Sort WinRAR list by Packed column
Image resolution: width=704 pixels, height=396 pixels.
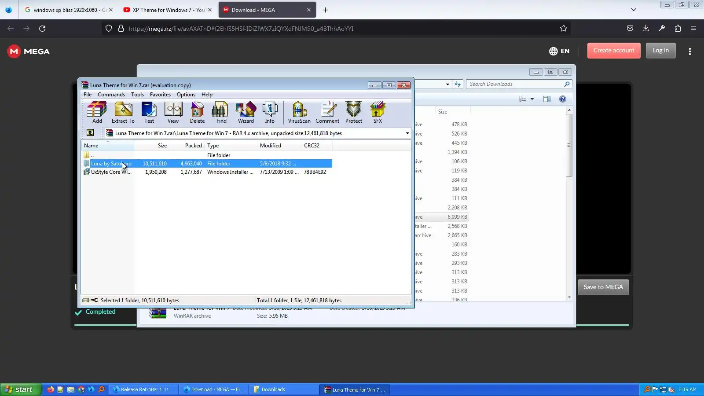(x=187, y=146)
